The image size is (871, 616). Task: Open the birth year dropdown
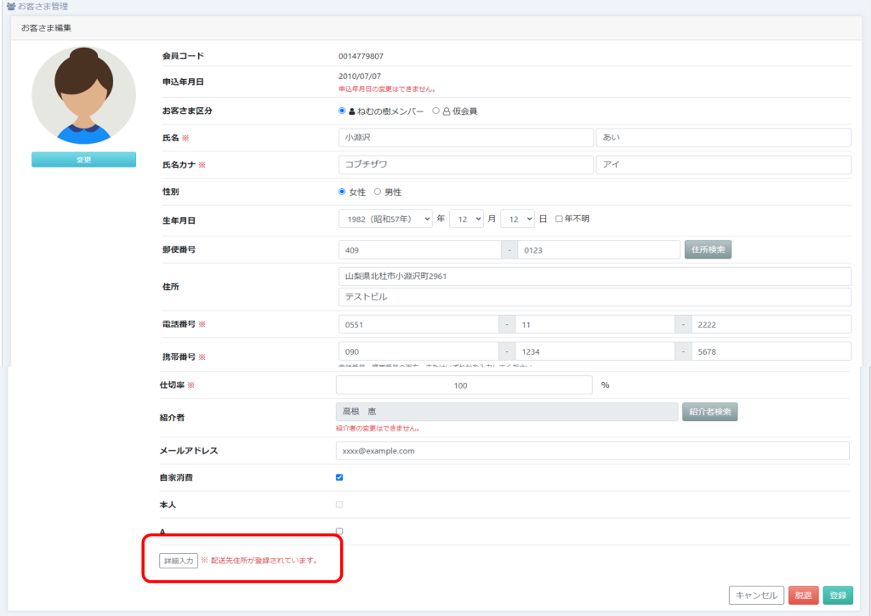pos(385,219)
